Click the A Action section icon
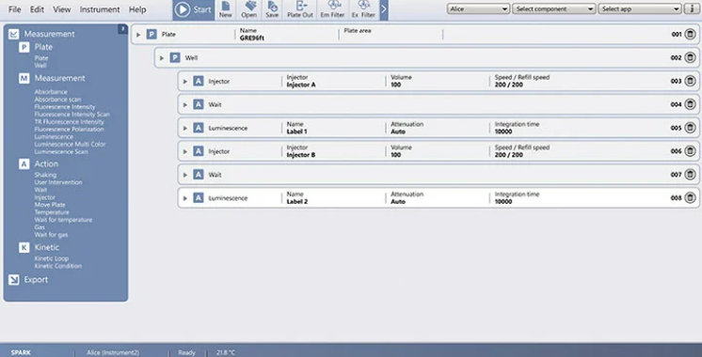This screenshot has width=702, height=357. (x=24, y=164)
